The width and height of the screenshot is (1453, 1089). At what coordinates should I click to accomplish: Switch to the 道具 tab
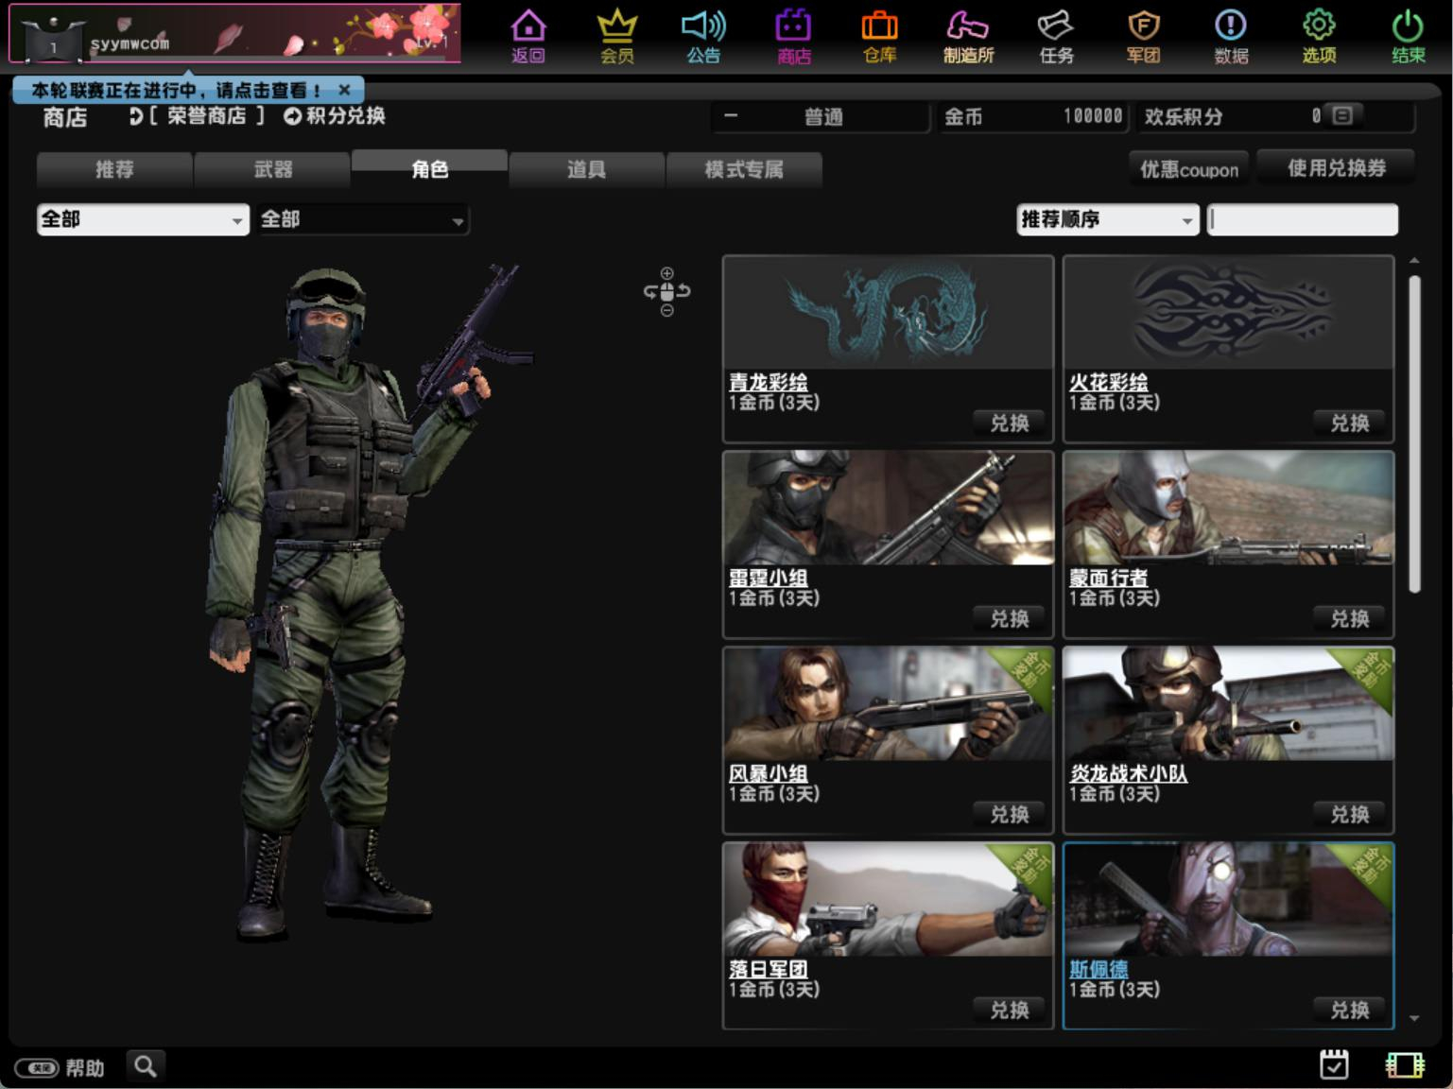[586, 169]
